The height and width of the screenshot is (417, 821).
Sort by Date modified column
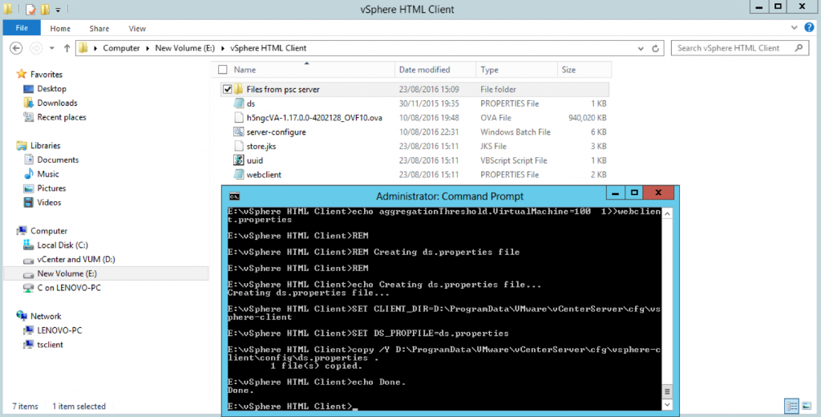point(424,70)
